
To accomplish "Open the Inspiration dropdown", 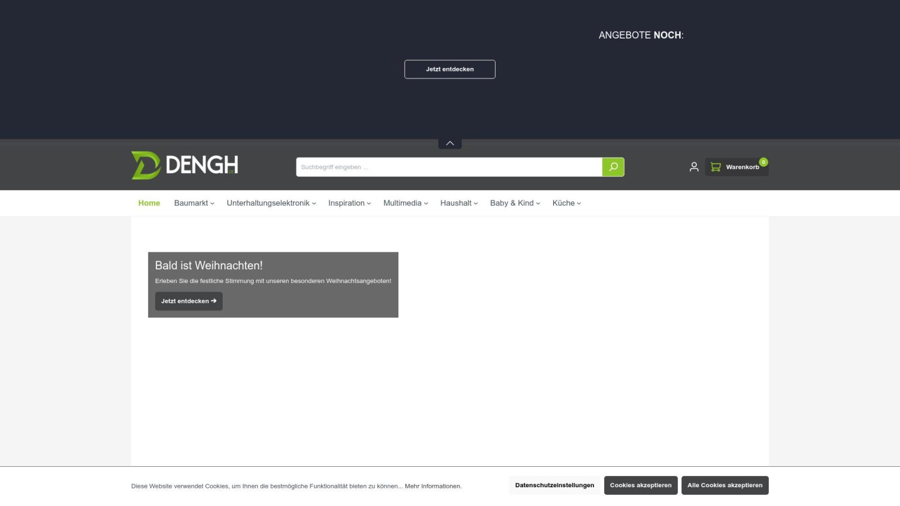I will tap(349, 203).
